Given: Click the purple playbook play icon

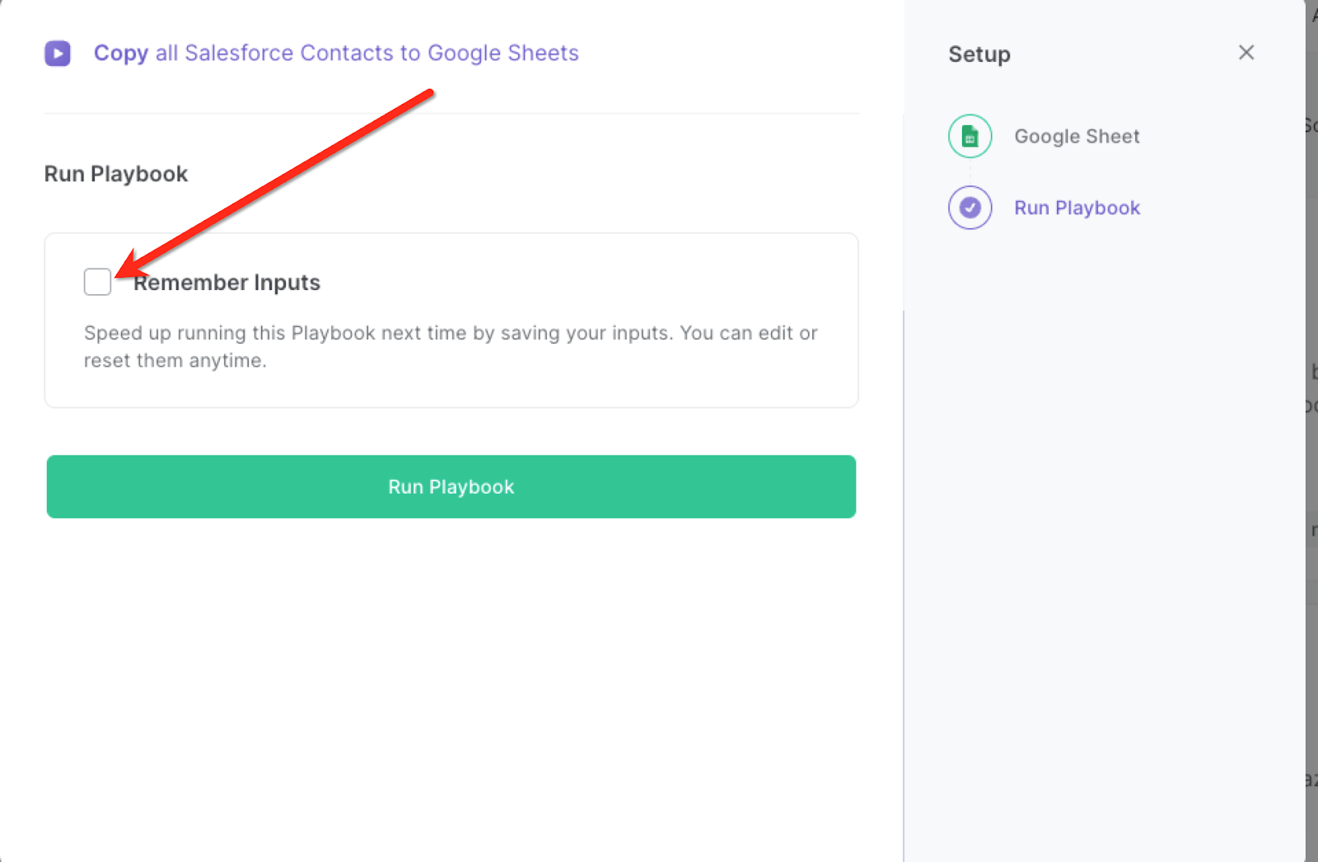Looking at the screenshot, I should (58, 54).
